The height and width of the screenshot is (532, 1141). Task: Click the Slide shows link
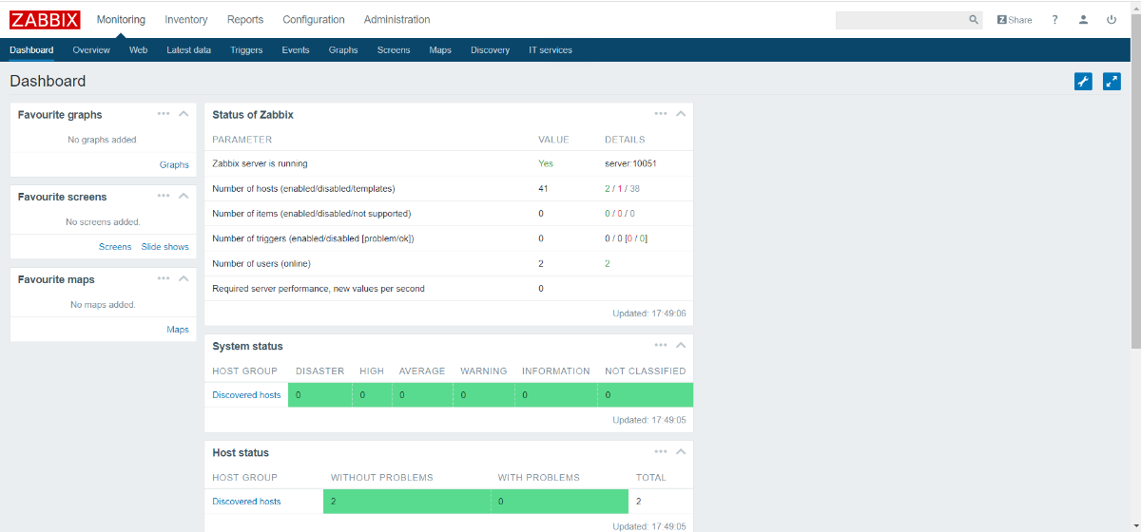click(x=165, y=247)
